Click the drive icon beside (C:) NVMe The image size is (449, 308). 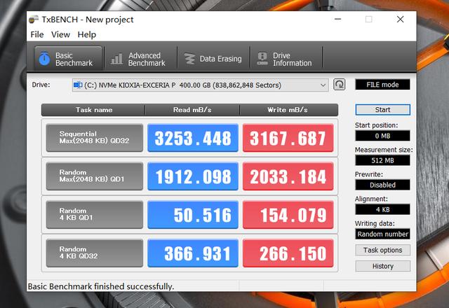point(78,85)
